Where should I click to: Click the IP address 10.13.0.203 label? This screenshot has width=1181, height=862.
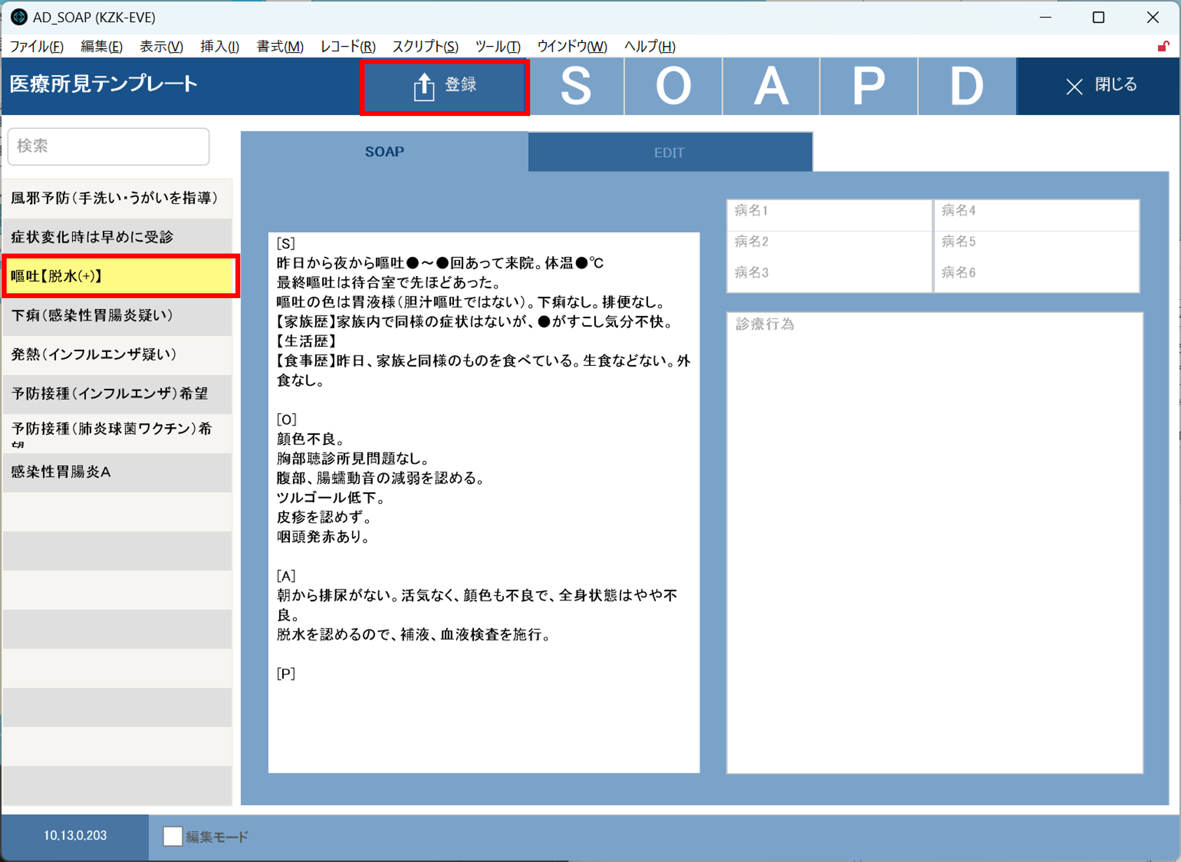coord(75,836)
